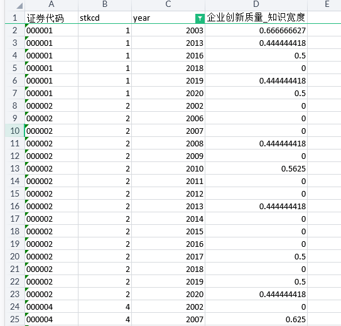Screen dimensions: 341x326
Task: Click cell 000004 in row 24
Action: pos(51,307)
